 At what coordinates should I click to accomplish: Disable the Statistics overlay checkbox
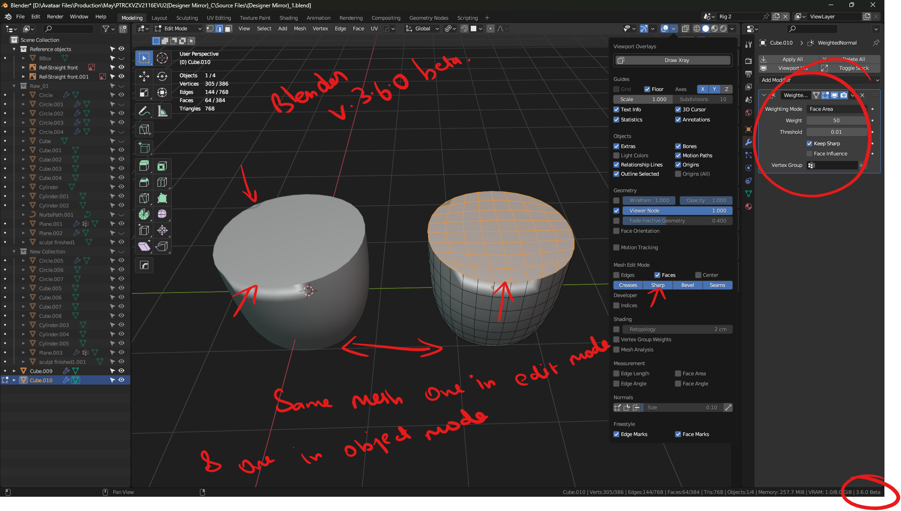click(x=616, y=120)
